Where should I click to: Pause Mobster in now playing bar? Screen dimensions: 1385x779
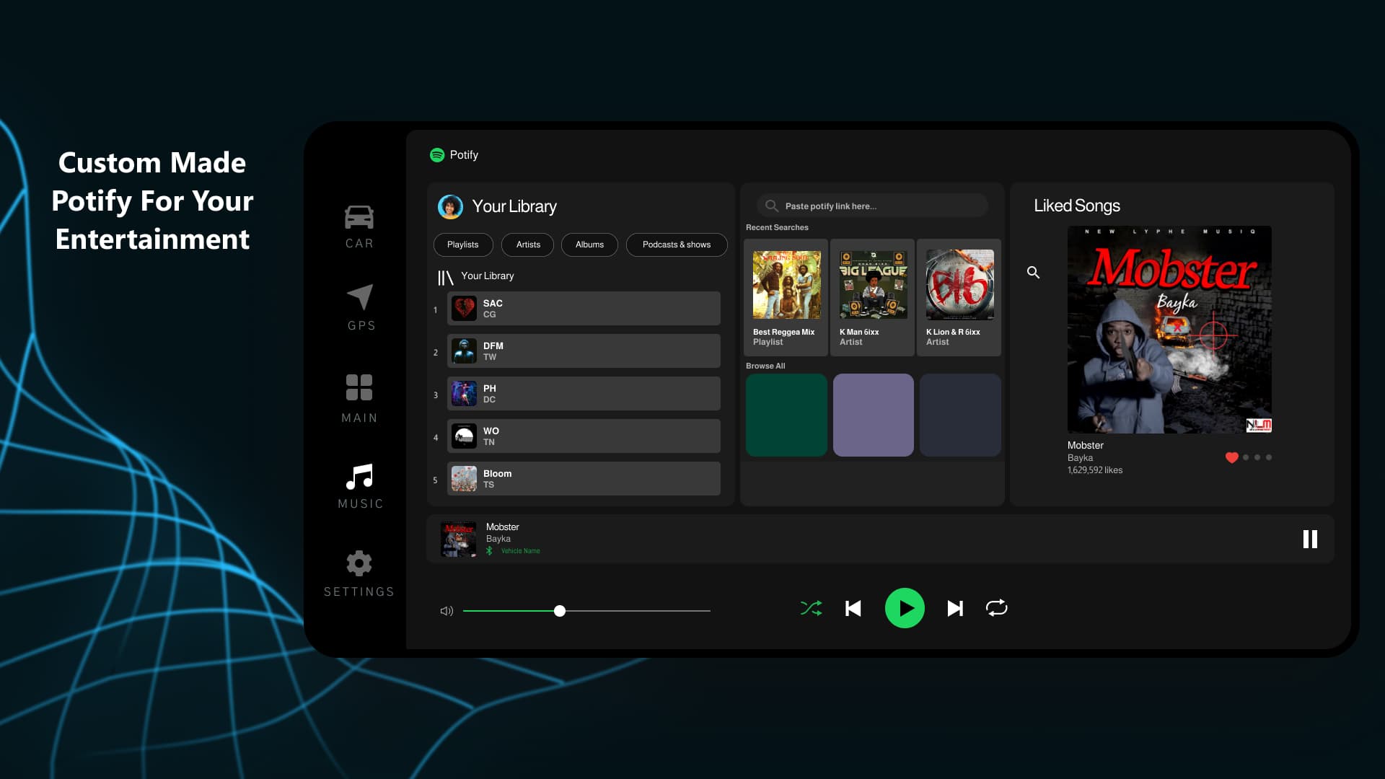coord(1310,539)
